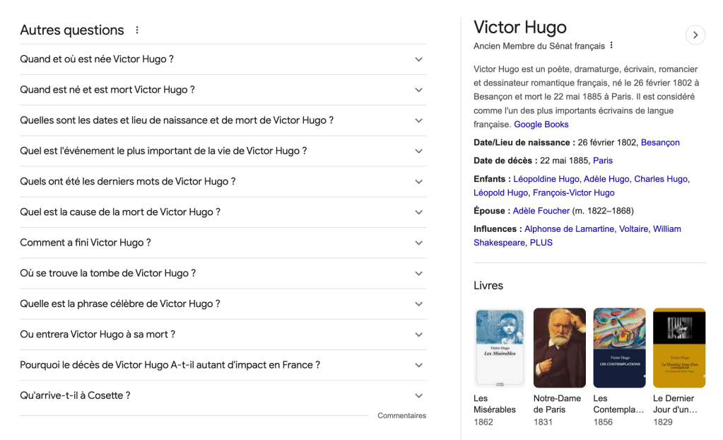Open the Léopoldine Hugo link
723x440 pixels.
(546, 179)
